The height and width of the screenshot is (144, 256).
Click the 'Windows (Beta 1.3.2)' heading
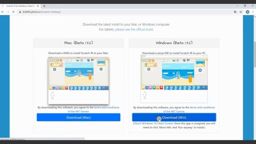[x=174, y=43]
